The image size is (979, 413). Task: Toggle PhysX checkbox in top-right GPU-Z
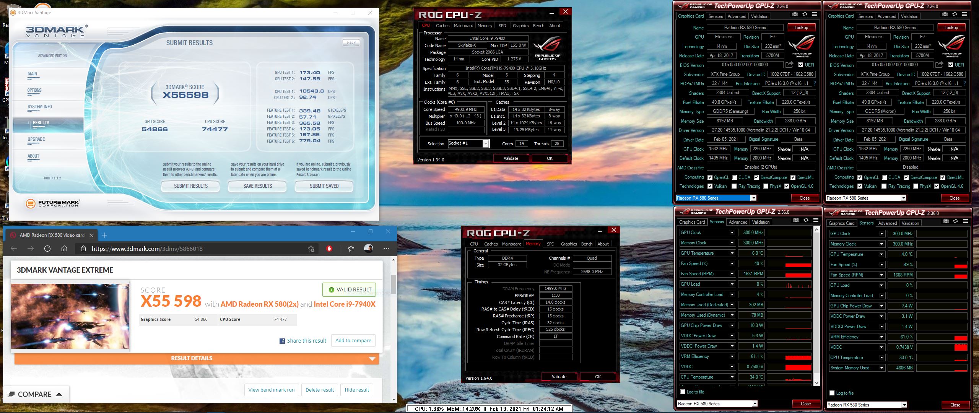915,186
